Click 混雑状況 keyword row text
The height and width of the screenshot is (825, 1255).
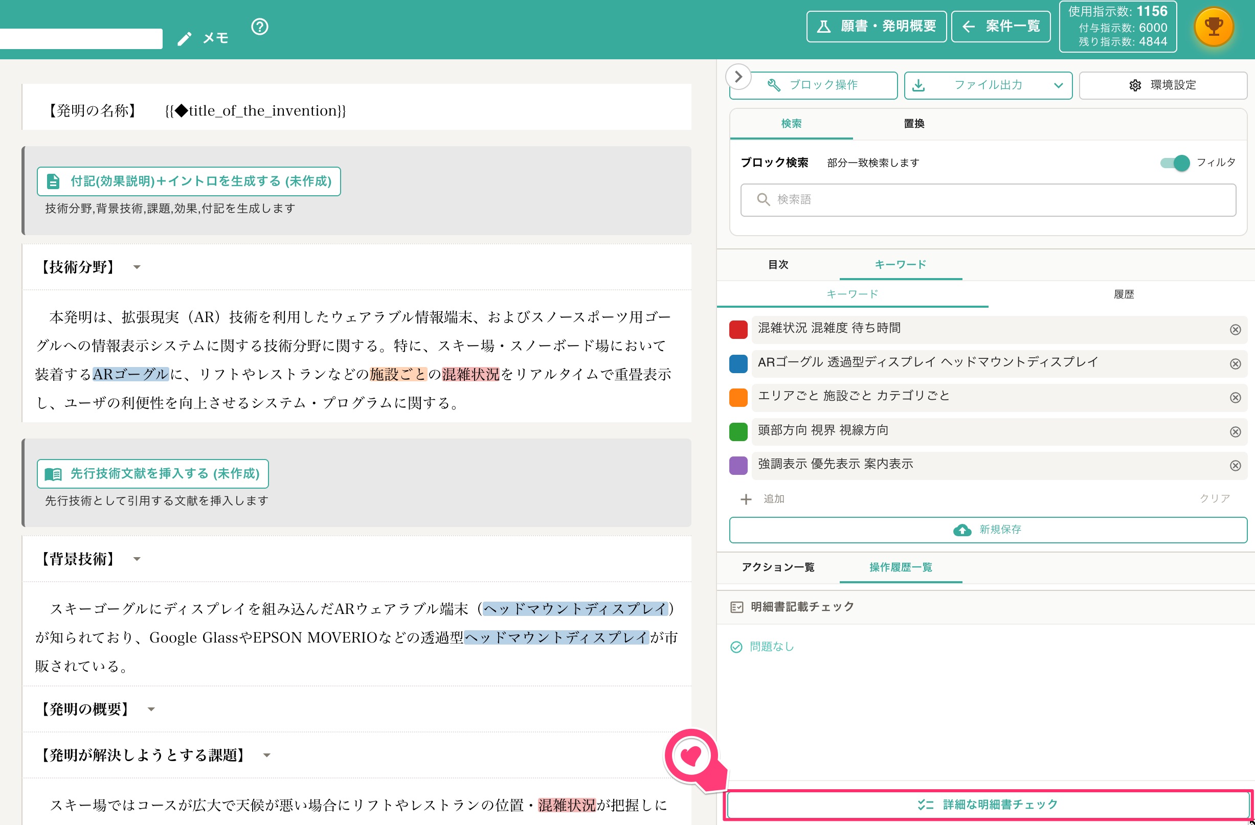point(829,329)
